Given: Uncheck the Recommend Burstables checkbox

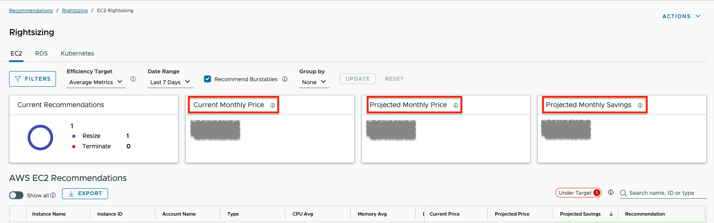Looking at the screenshot, I should pyautogui.click(x=207, y=79).
